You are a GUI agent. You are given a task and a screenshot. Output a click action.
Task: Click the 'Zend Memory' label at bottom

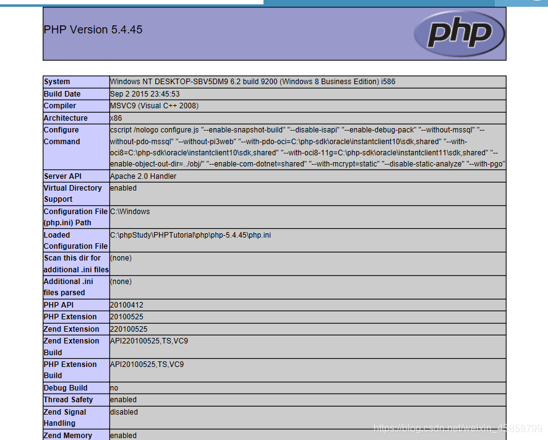[68, 436]
